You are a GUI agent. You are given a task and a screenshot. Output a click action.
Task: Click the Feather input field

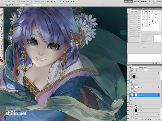[22, 5]
